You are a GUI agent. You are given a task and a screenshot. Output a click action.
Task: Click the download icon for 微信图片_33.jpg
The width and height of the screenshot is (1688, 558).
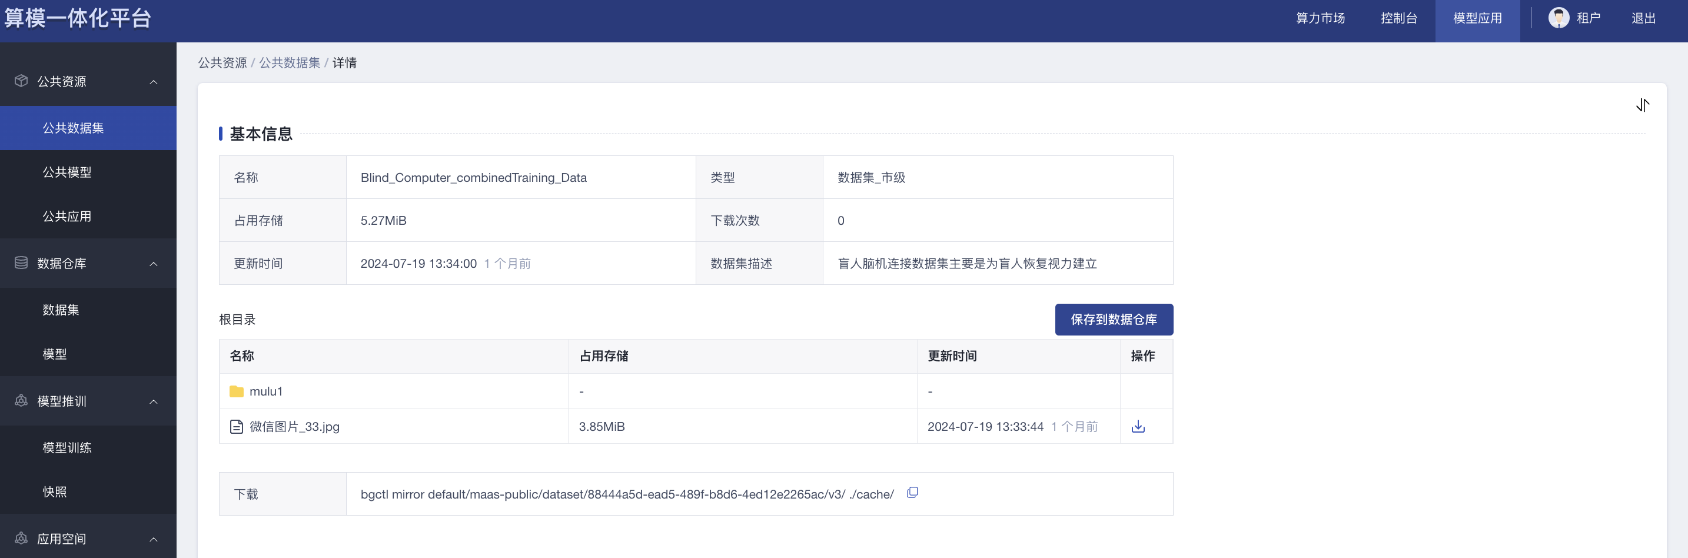(1138, 426)
